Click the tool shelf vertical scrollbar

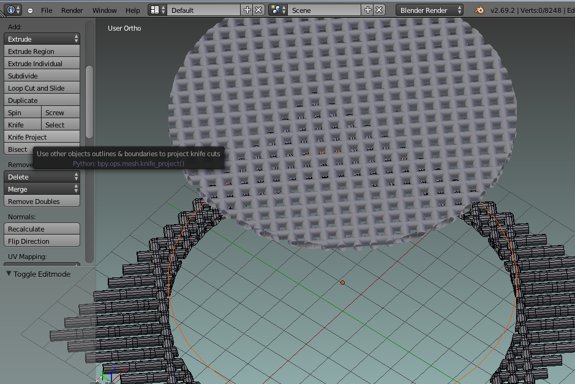(89, 102)
